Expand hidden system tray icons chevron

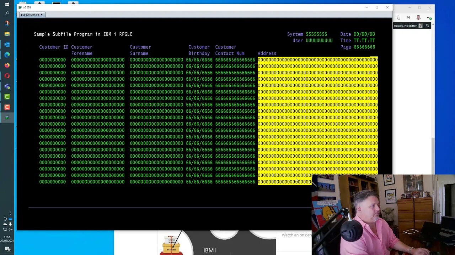click(x=10, y=214)
